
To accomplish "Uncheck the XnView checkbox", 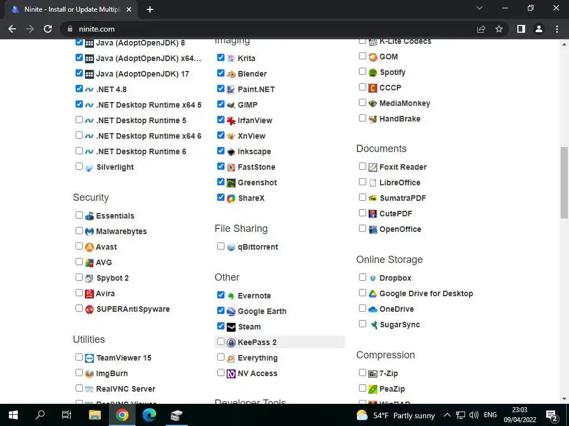I will [221, 135].
